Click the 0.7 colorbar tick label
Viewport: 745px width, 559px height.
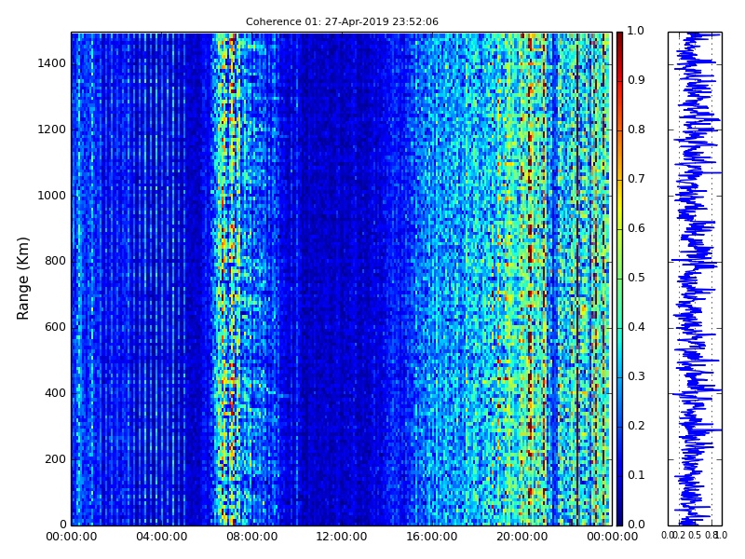(x=636, y=179)
